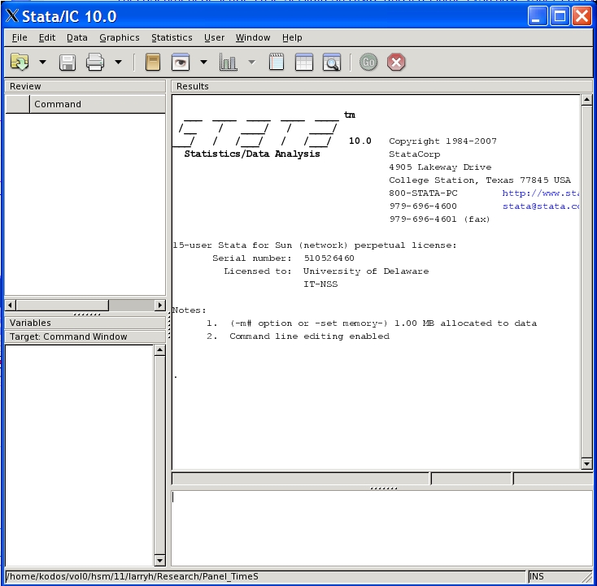Click the red Break stop icon
This screenshot has height=586, width=597.
(395, 63)
